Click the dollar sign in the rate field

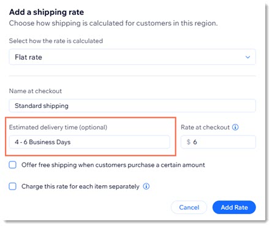click(189, 142)
